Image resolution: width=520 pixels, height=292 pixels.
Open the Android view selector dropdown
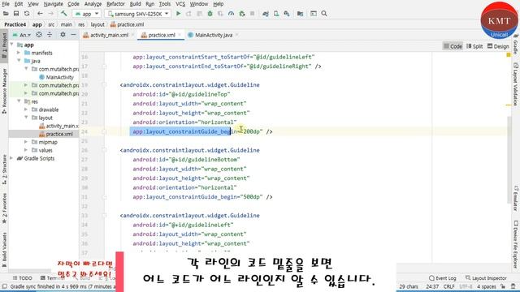click(22, 35)
